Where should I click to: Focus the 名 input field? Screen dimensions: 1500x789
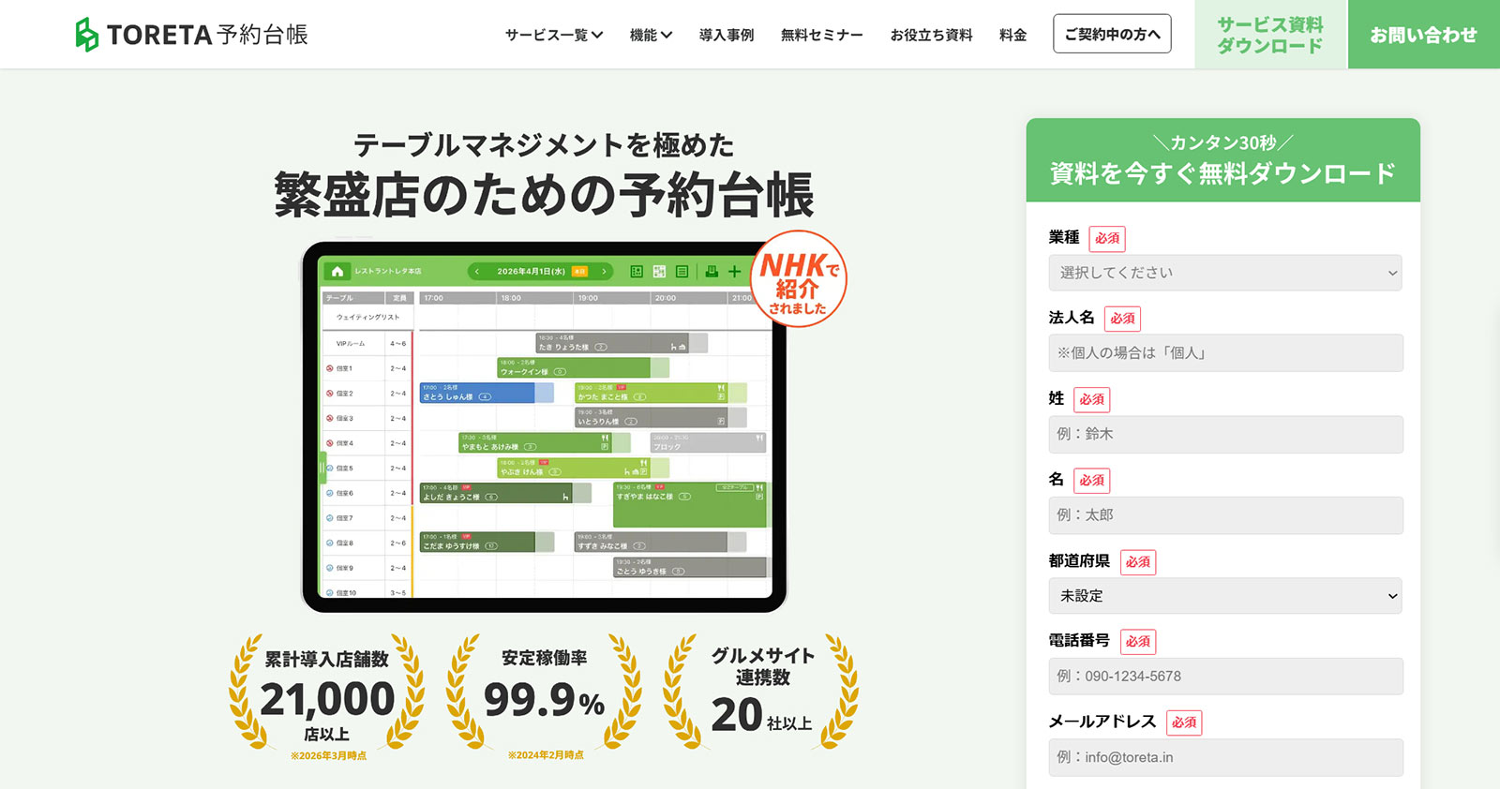(1225, 515)
